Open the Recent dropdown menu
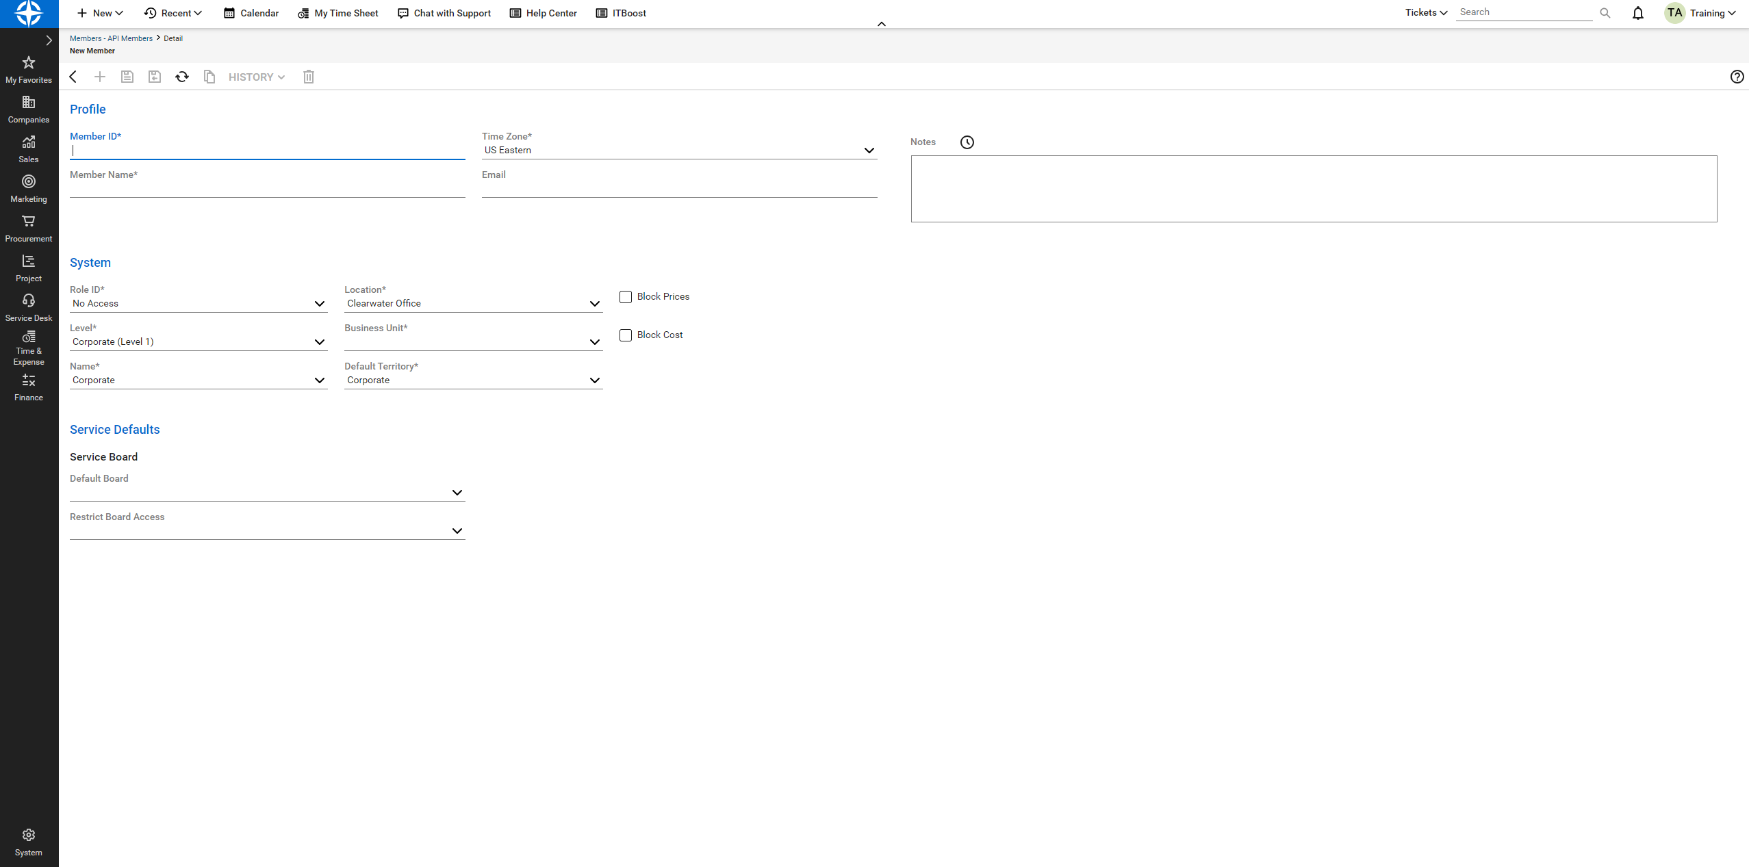Image resolution: width=1749 pixels, height=867 pixels. point(173,13)
